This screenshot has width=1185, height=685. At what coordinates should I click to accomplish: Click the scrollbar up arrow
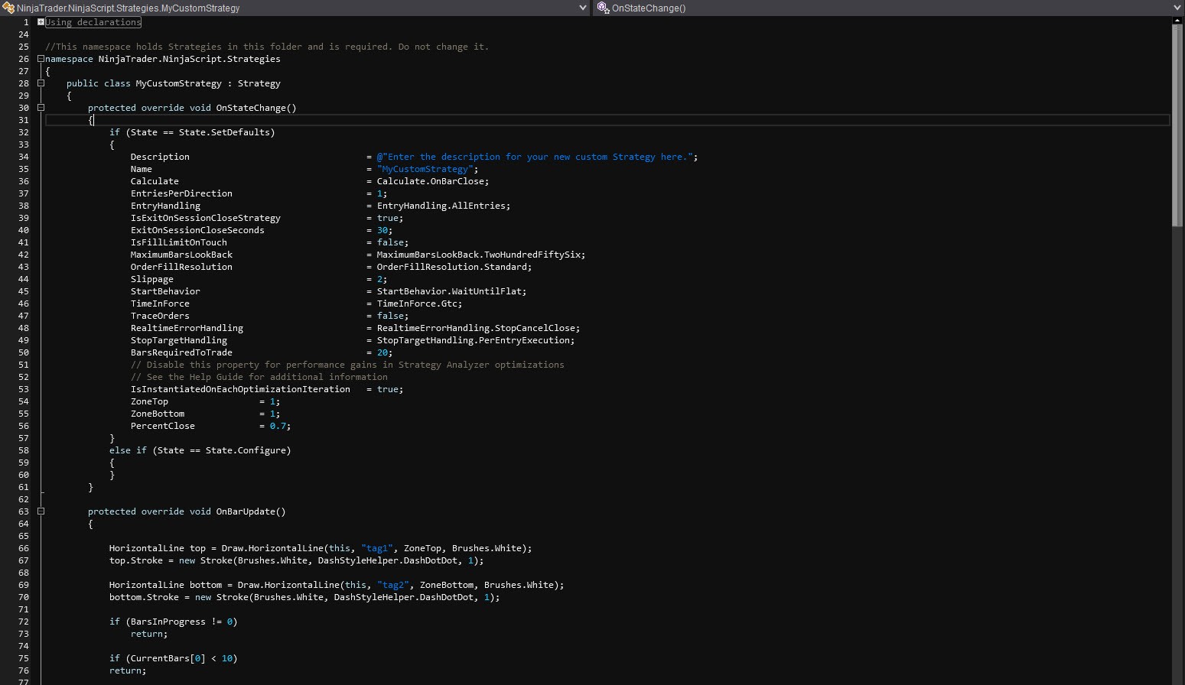click(x=1177, y=21)
